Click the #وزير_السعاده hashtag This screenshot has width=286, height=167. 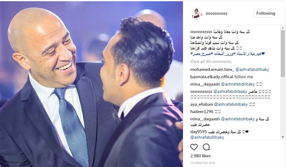click(224, 54)
